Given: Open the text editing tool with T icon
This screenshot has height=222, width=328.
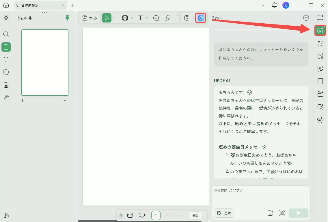Looking at the screenshot, I should [x=141, y=18].
